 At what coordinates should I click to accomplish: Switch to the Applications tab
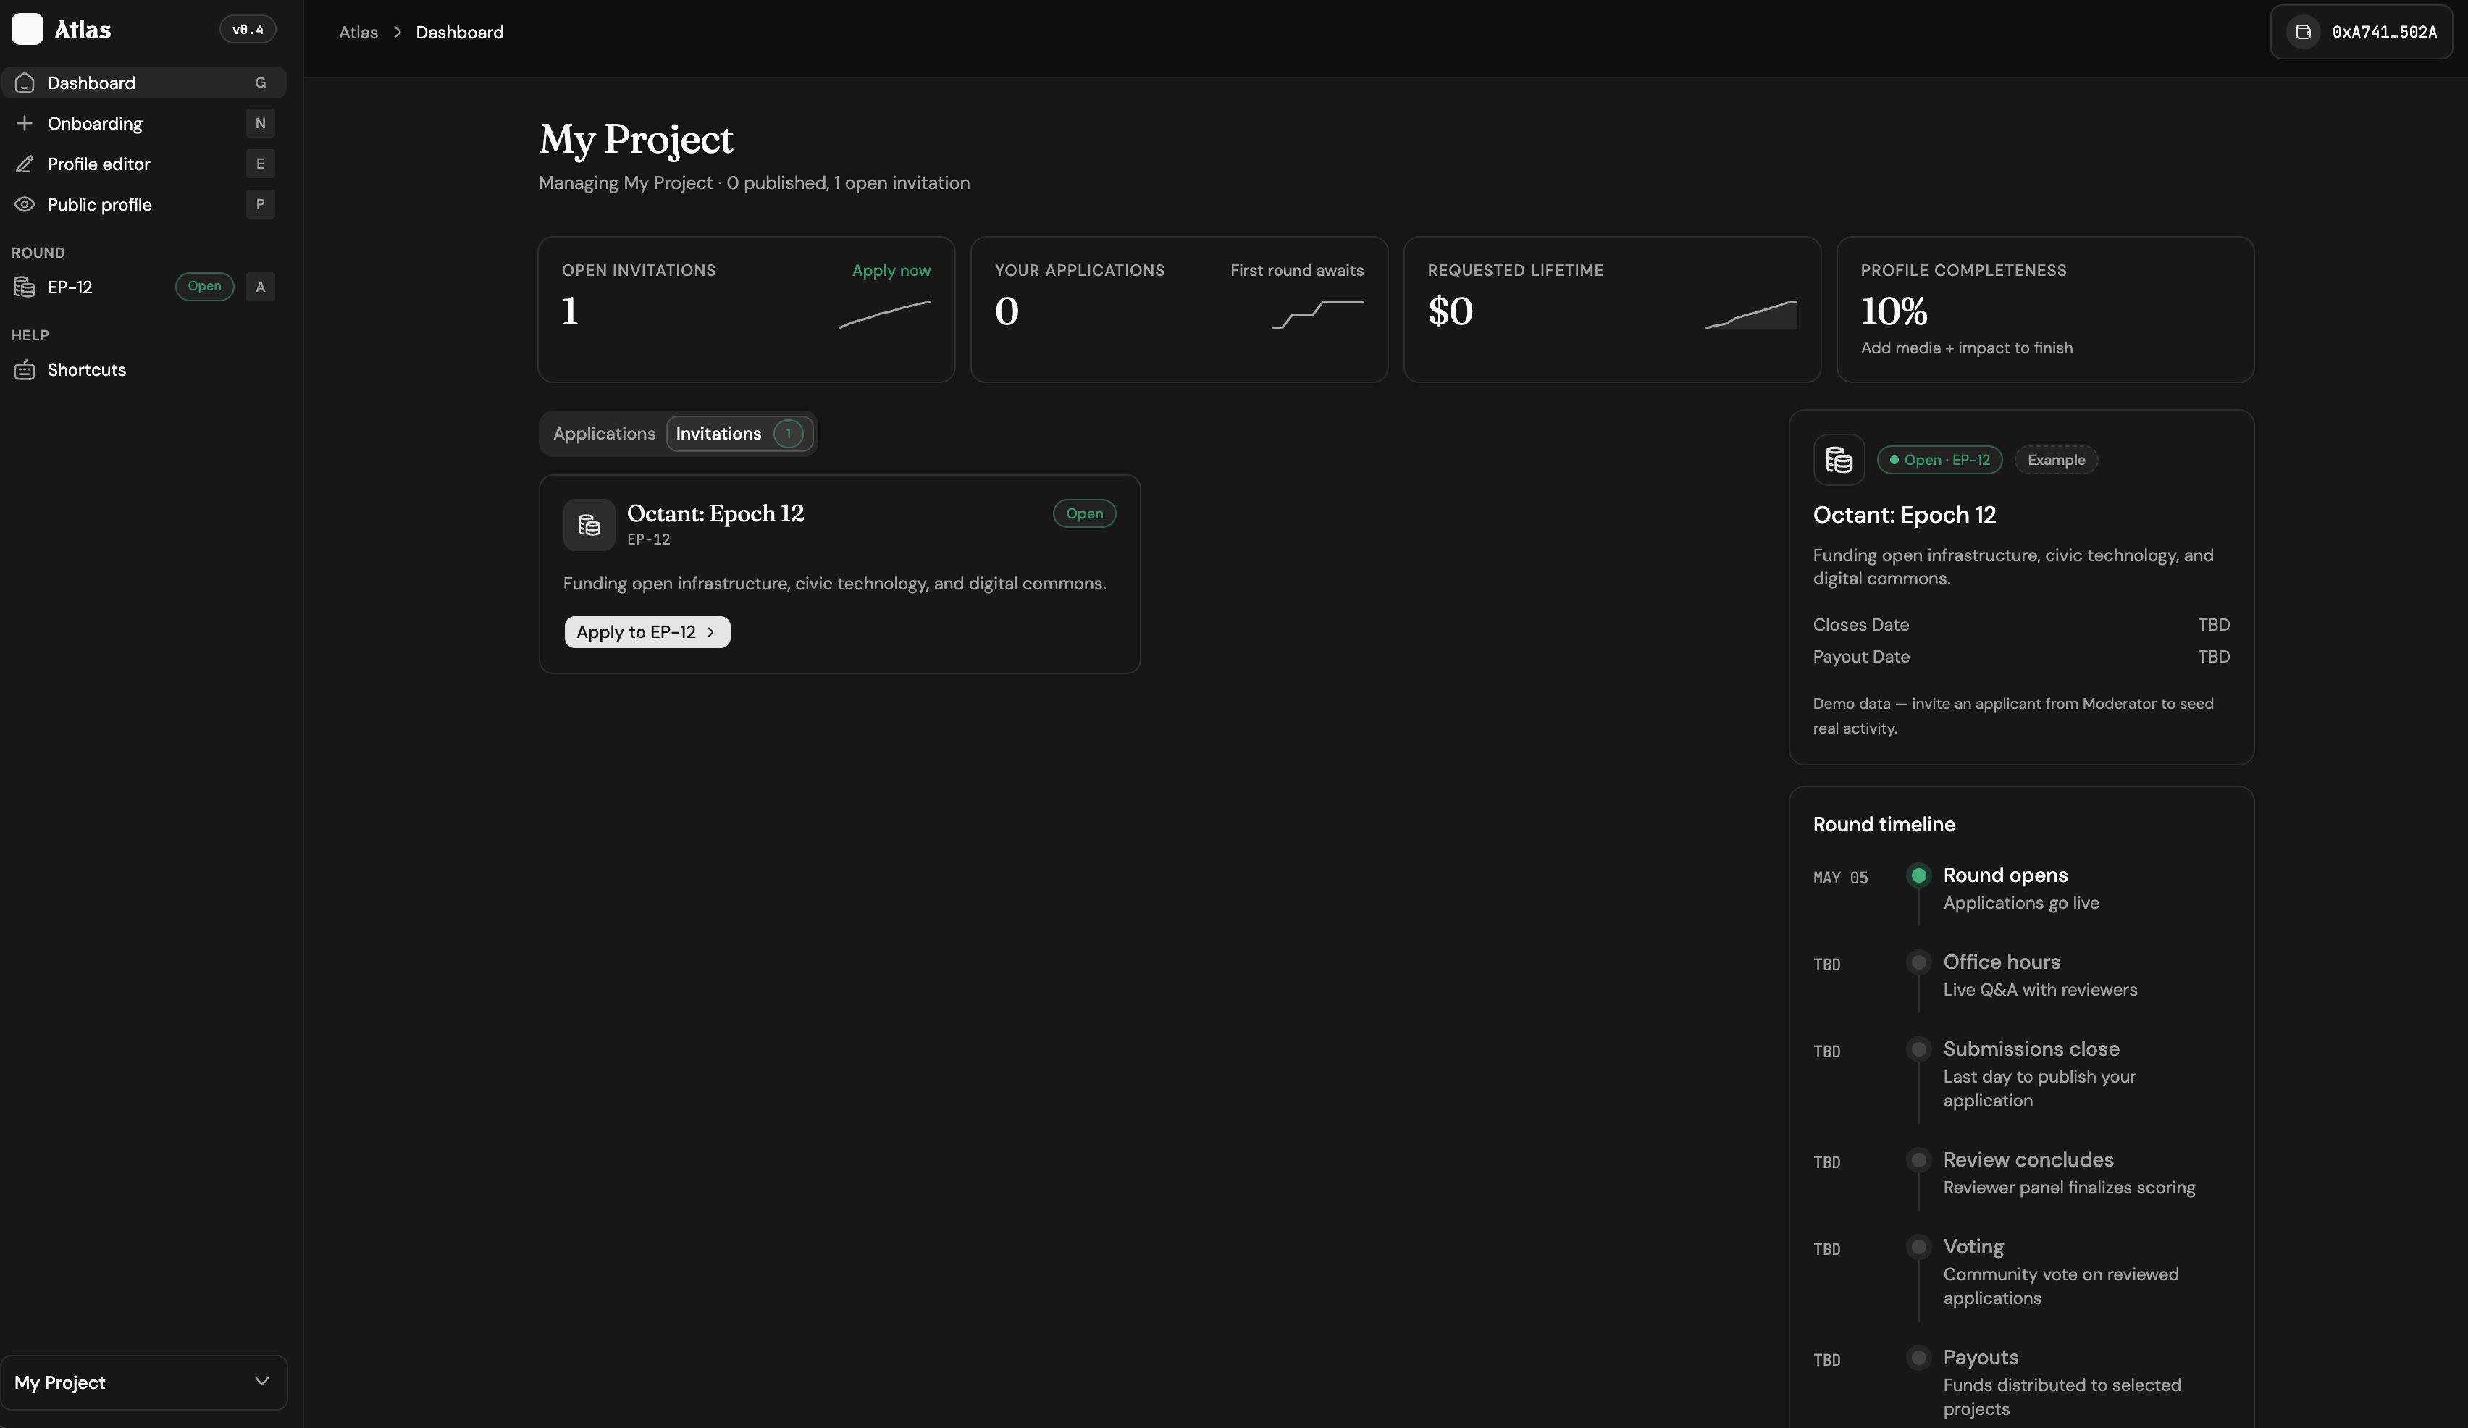[x=604, y=434]
